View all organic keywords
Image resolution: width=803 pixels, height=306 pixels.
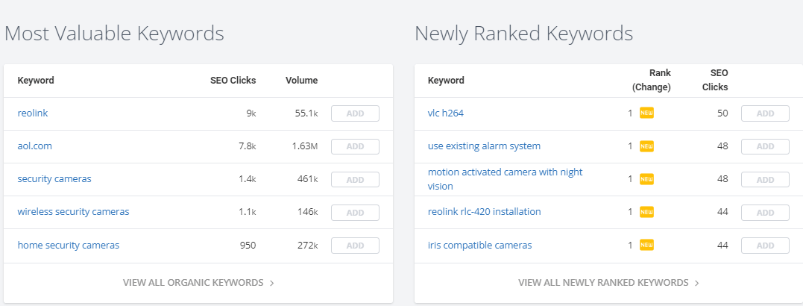pyautogui.click(x=198, y=283)
